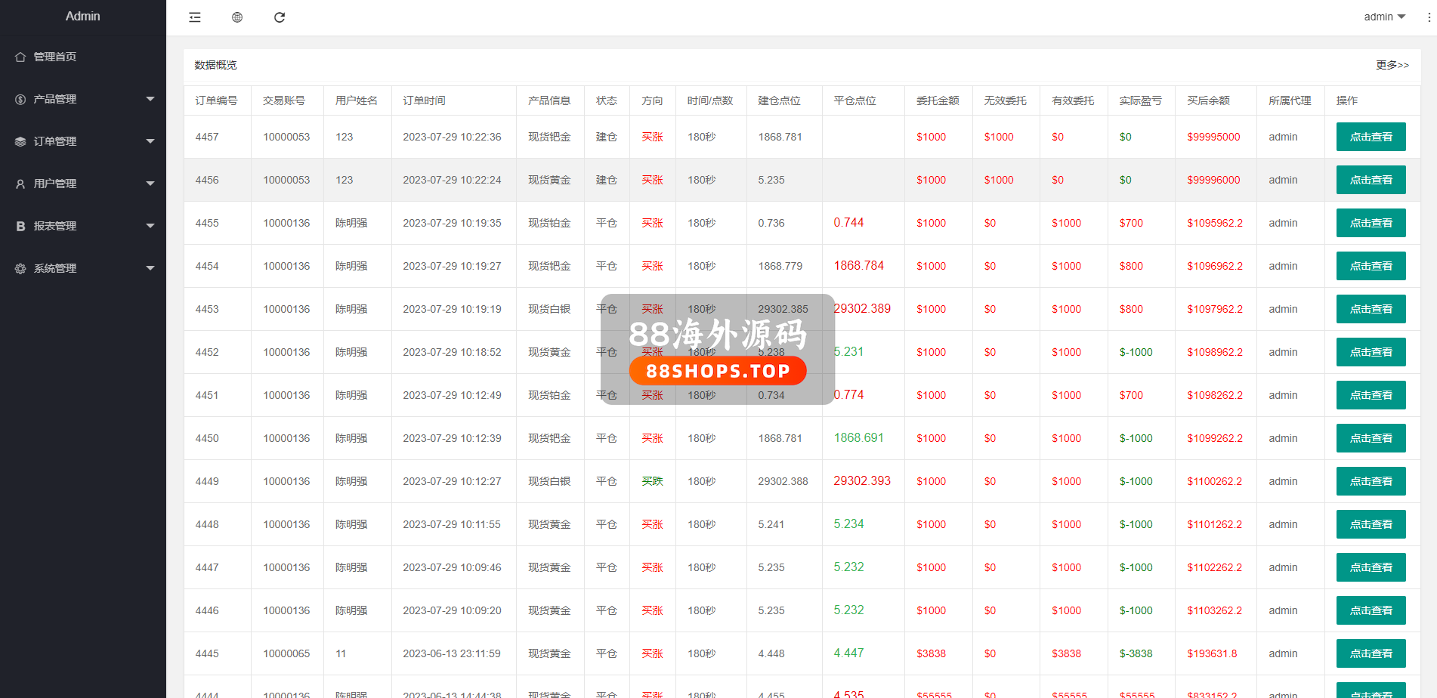Viewport: 1437px width, 698px height.
Task: Click 更多>> to view more data
Action: pos(1392,65)
